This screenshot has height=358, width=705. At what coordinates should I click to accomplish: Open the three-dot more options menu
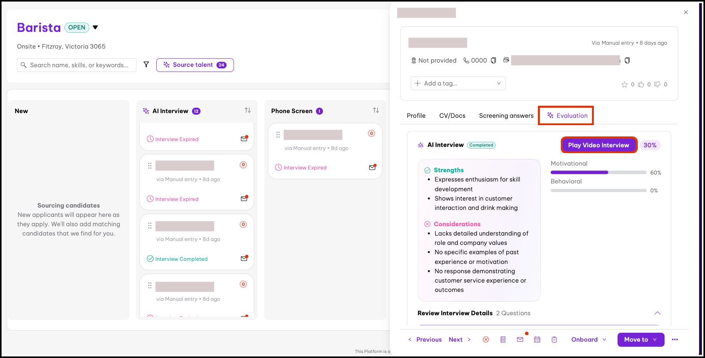pyautogui.click(x=675, y=339)
